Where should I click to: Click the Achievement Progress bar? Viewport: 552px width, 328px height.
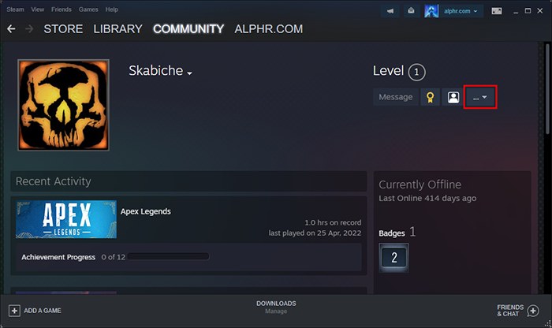(x=168, y=256)
